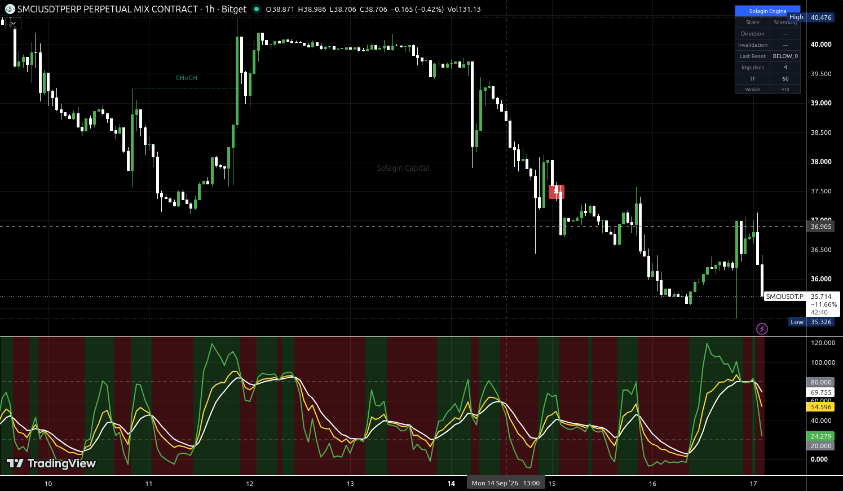Image resolution: width=843 pixels, height=491 pixels.
Task: Click the CHoCH label on chart
Action: [x=187, y=78]
